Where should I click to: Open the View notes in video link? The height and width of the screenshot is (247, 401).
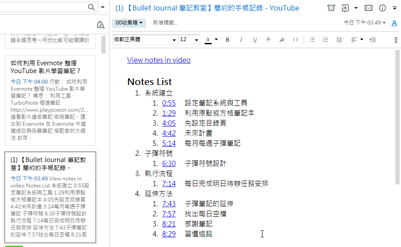click(159, 60)
